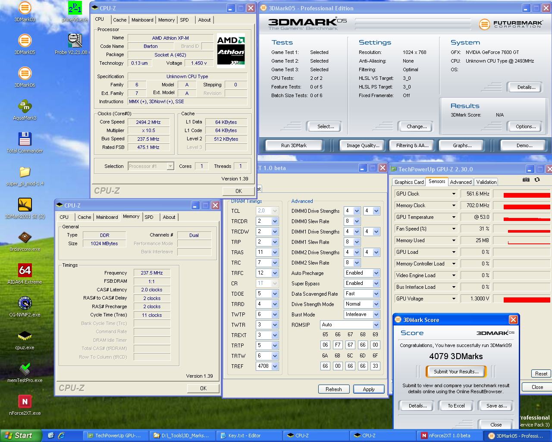Open Filtering & AA... settings
Viewport: 552px width, 442px height.
412,145
